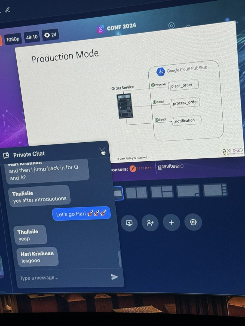Click 'yes after introductions' message
The width and height of the screenshot is (245, 326).
(39, 196)
